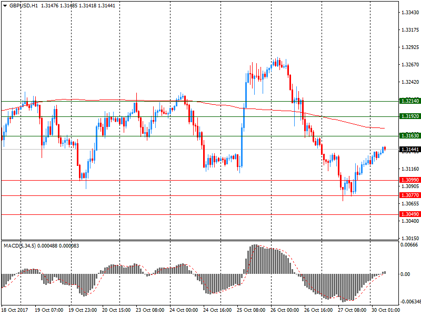Click the 24 Oct 16:00 time label
The height and width of the screenshot is (316, 421).
click(217, 310)
